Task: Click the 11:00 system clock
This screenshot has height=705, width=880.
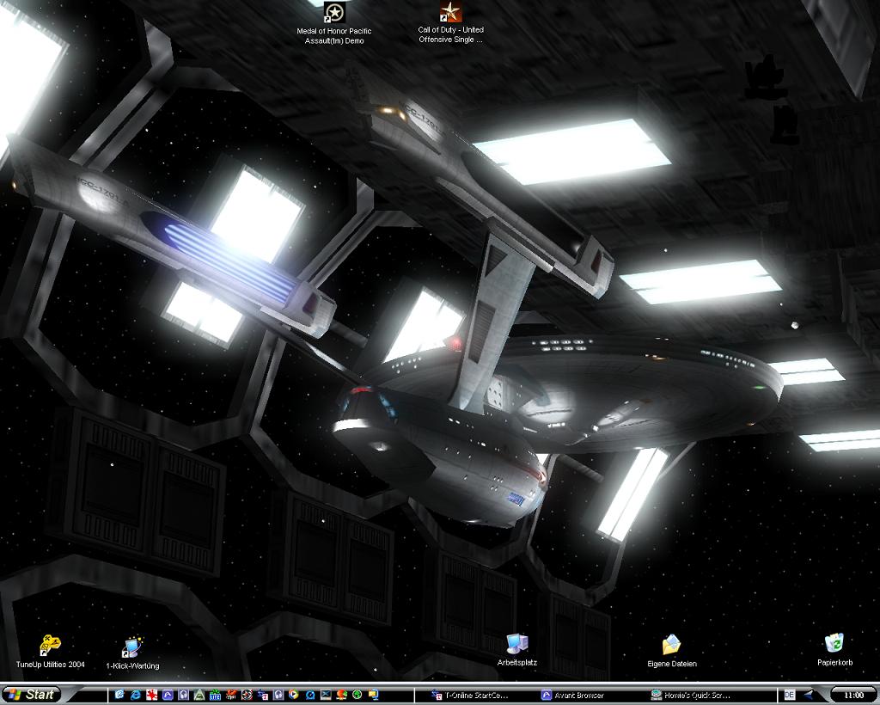Action: click(x=853, y=696)
